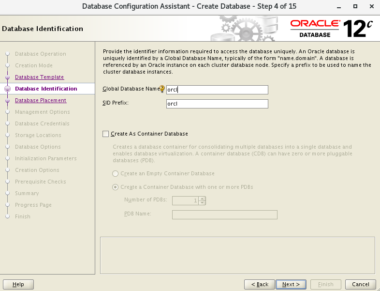The width and height of the screenshot is (380, 291).
Task: Close the Database Configuration Assistant window
Action: click(371, 7)
